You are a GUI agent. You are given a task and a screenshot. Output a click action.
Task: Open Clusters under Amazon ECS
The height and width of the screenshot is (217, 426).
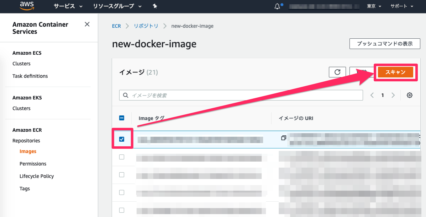21,64
